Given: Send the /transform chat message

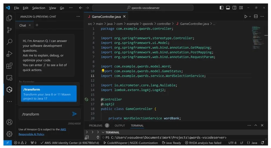Looking at the screenshot, I should [75, 114].
